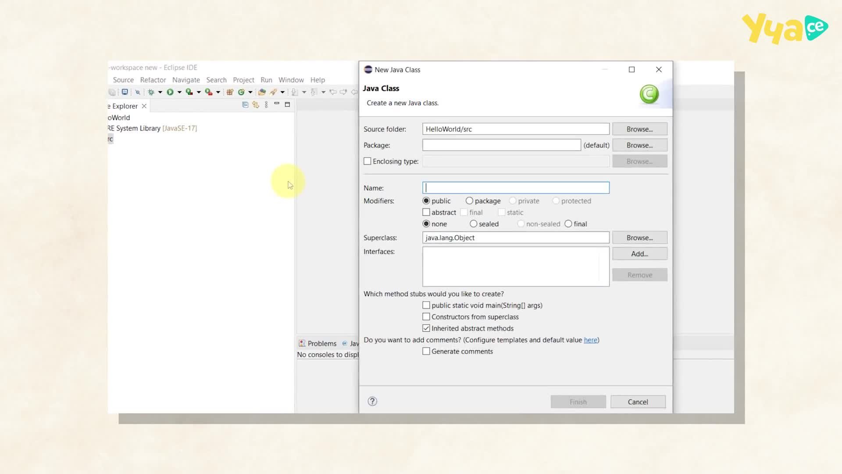Image resolution: width=842 pixels, height=474 pixels.
Task: Expand Previous Annotation dropdown arrow
Action: pyautogui.click(x=323, y=92)
